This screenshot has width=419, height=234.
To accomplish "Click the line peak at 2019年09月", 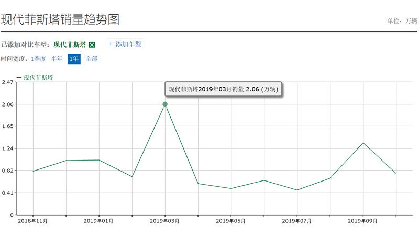I will pos(363,143).
